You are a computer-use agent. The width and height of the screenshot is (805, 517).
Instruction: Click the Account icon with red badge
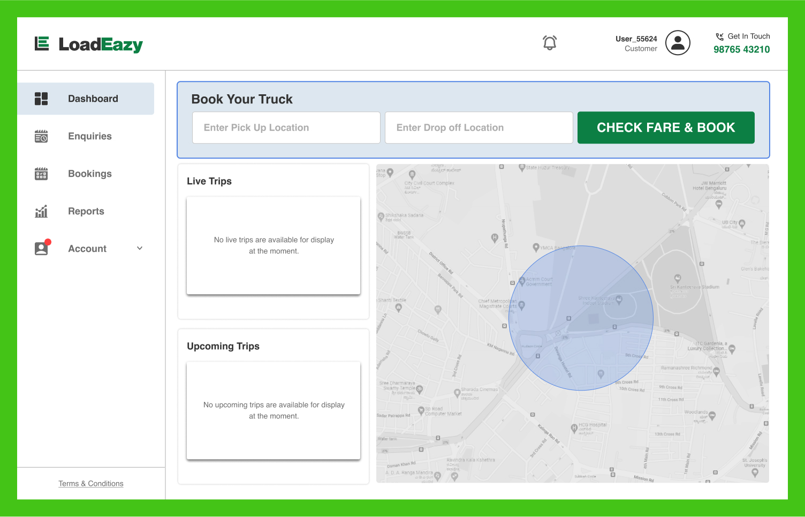click(x=42, y=247)
